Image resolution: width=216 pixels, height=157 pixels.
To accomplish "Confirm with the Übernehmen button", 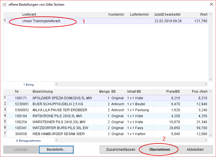I will (160, 150).
